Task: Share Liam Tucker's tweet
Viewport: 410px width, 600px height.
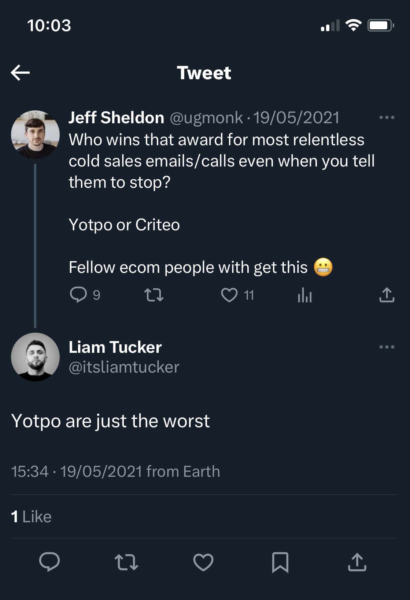Action: tap(357, 562)
